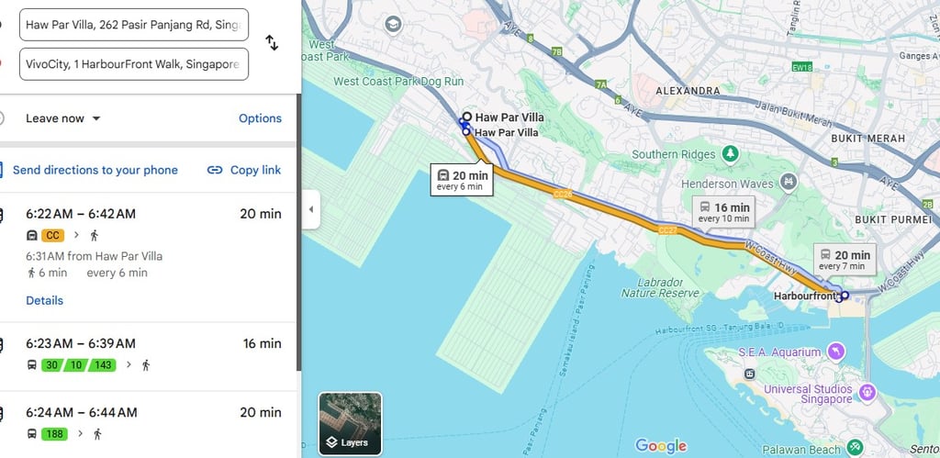Click the 20 min every 6 min map callout
940x458 pixels.
click(x=462, y=179)
